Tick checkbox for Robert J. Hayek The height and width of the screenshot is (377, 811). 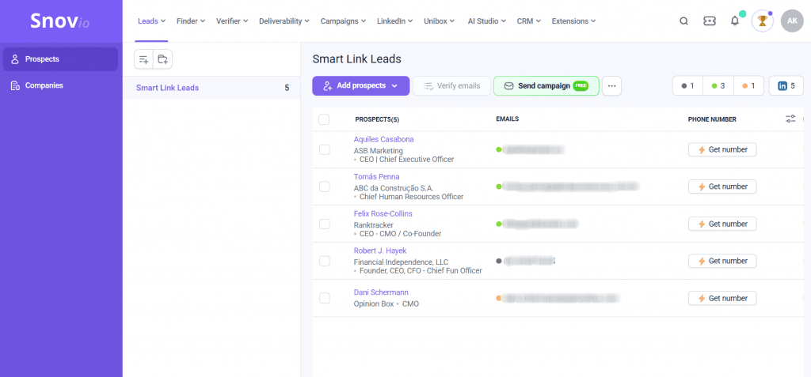coord(324,262)
